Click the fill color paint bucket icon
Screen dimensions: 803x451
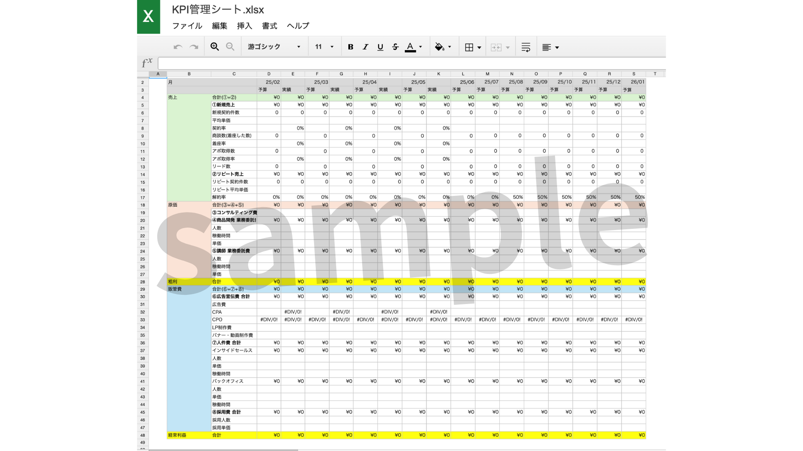tap(439, 47)
